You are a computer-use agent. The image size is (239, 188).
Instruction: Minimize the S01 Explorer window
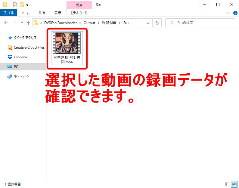tap(204, 5)
